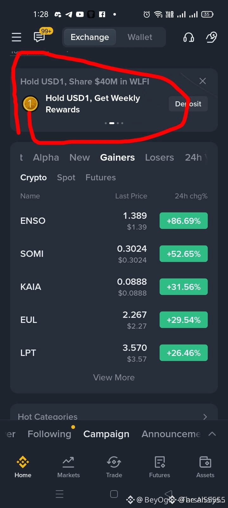Open Futures in bottom navigation
The width and height of the screenshot is (228, 508).
pyautogui.click(x=160, y=467)
